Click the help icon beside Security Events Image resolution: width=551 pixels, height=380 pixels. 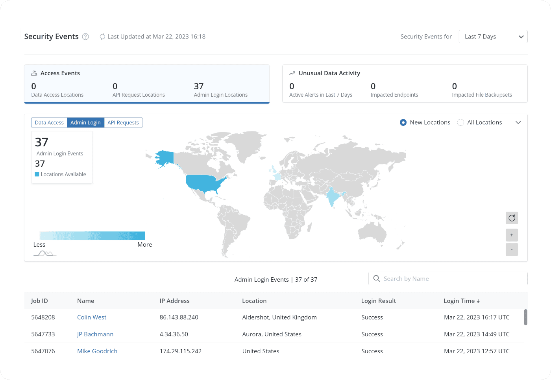(85, 37)
